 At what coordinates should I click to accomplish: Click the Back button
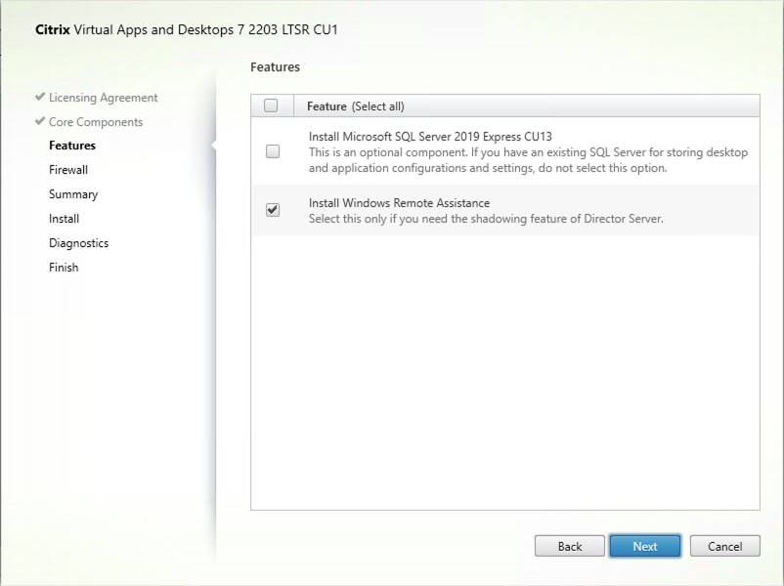[x=569, y=546]
